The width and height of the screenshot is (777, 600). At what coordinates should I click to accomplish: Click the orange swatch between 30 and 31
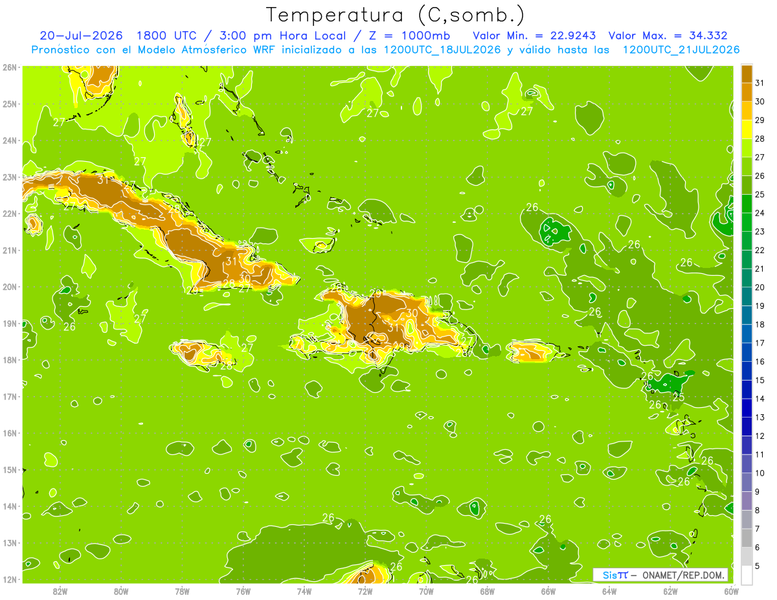(747, 93)
